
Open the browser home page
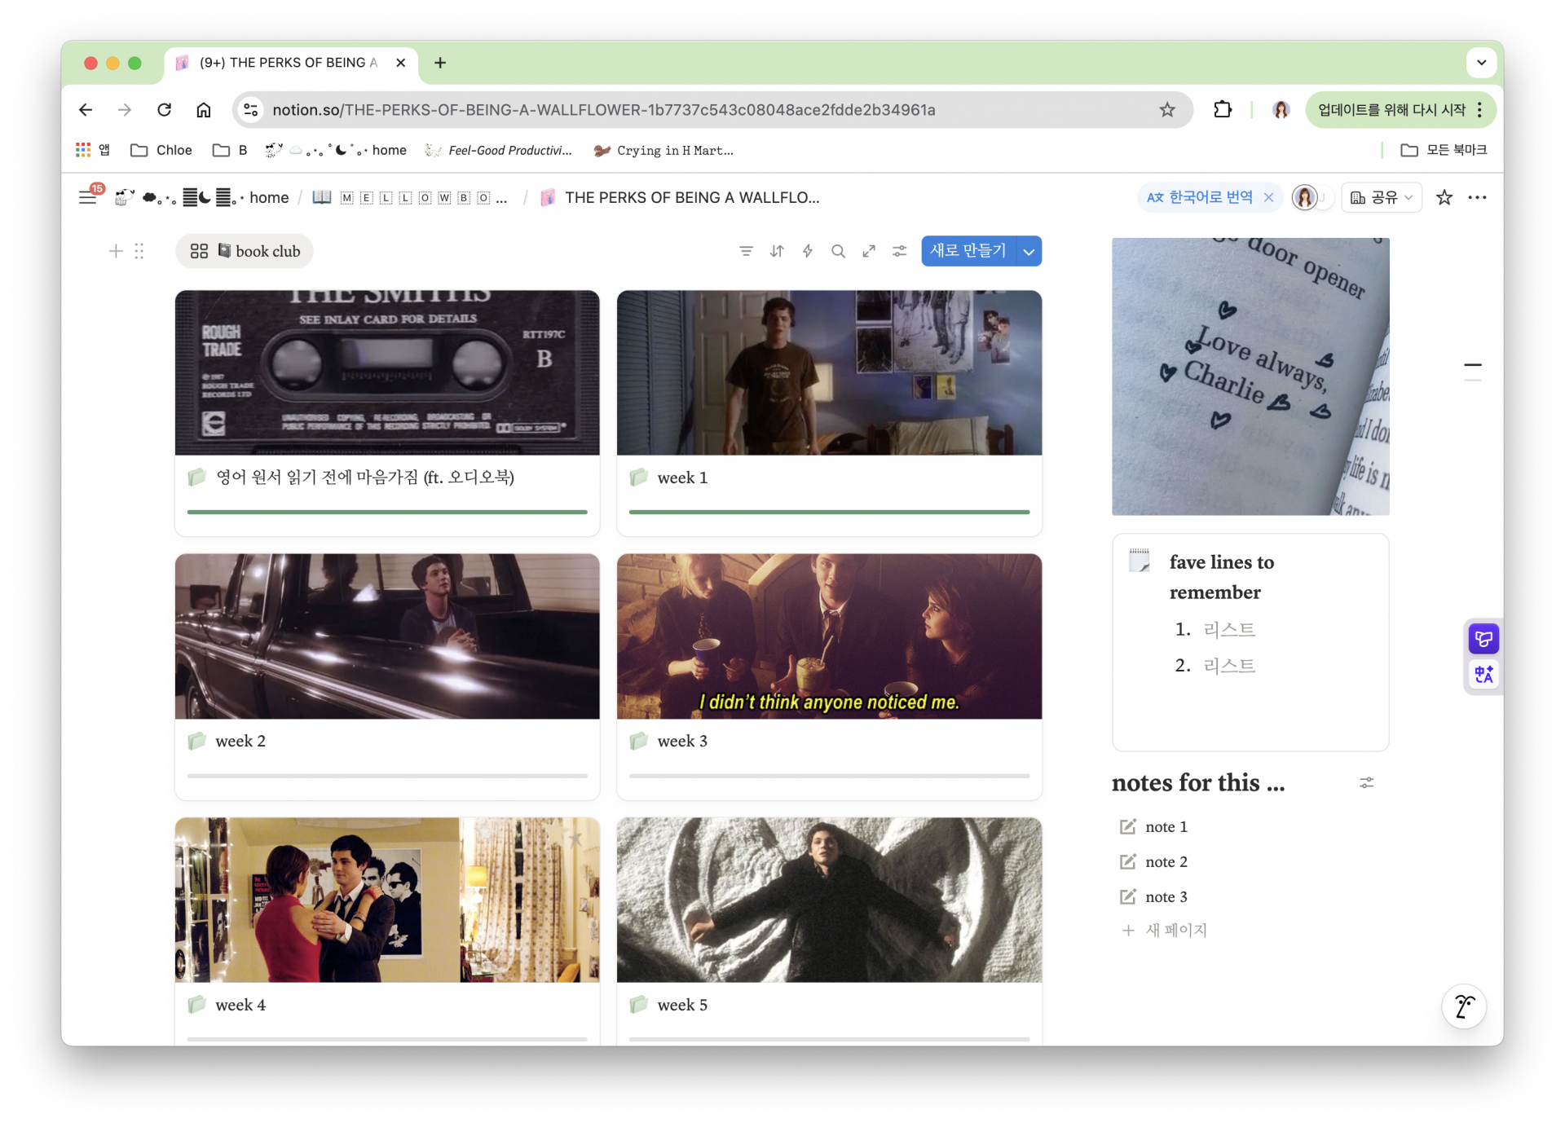(204, 110)
